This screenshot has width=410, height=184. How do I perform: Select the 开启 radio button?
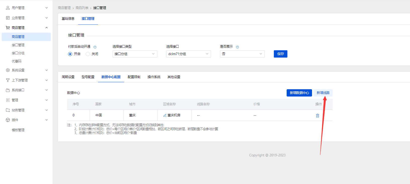[x=70, y=54]
